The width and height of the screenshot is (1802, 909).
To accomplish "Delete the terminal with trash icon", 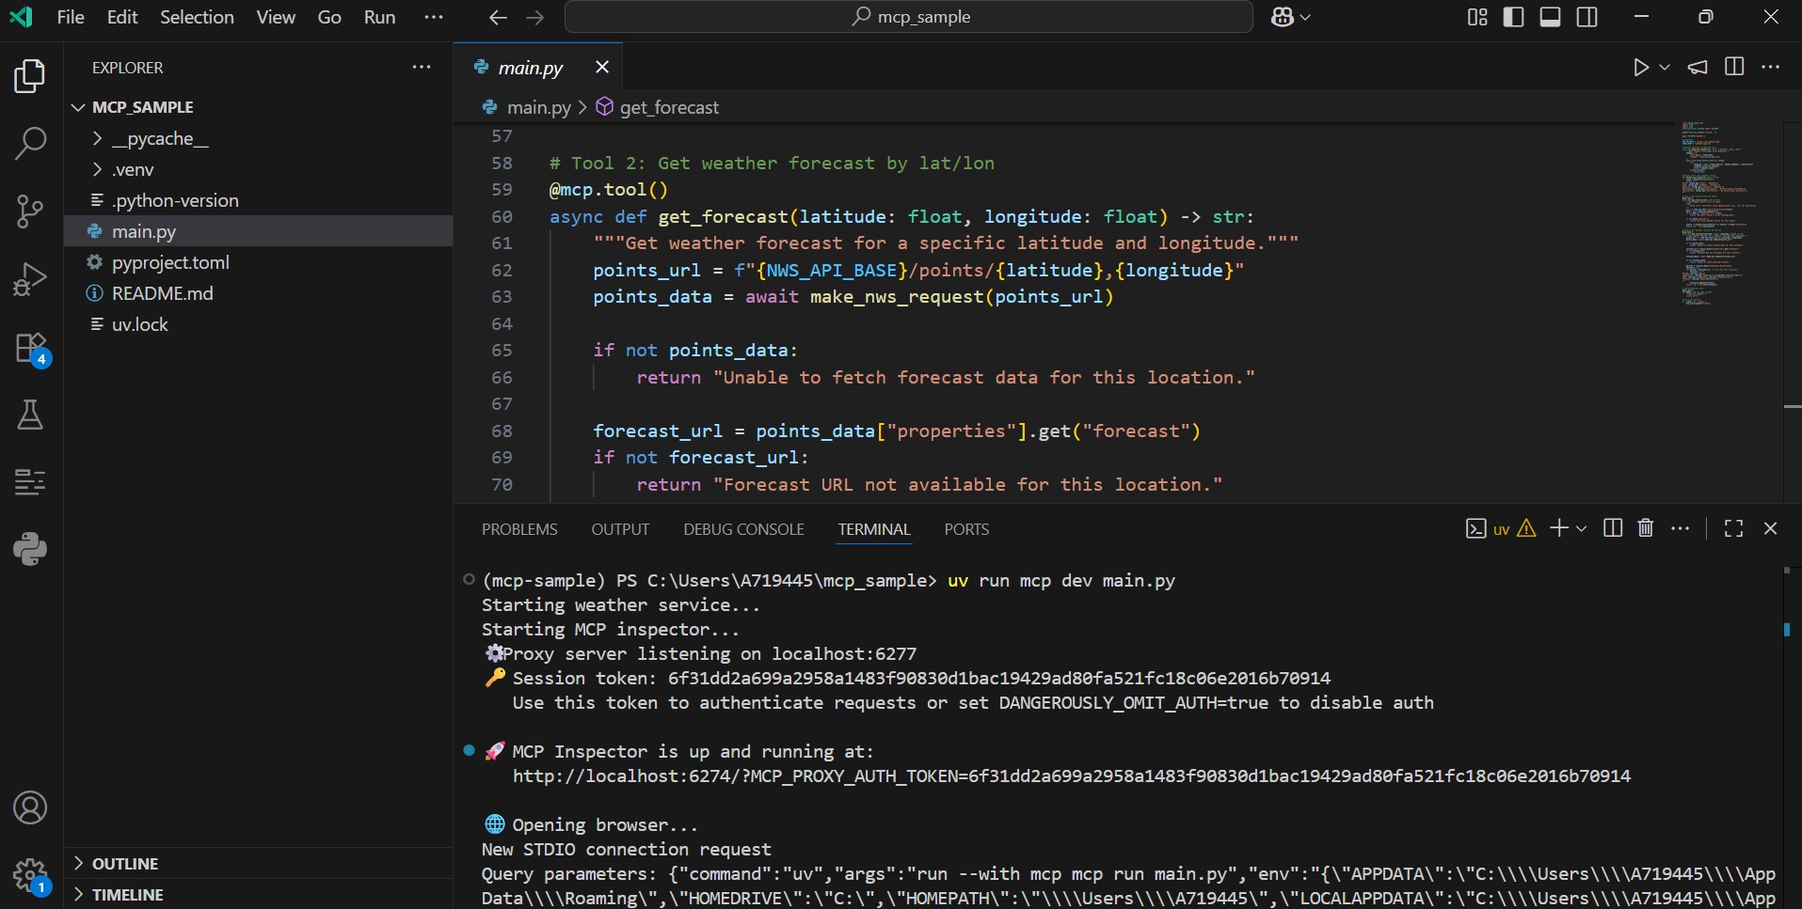I will pyautogui.click(x=1645, y=528).
